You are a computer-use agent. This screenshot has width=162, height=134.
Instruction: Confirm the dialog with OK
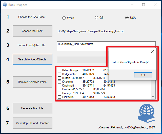(x=143, y=75)
